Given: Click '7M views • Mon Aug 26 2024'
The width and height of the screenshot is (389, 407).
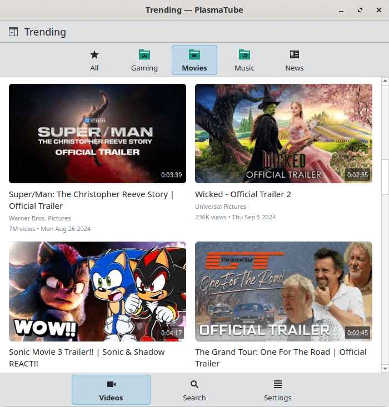Looking at the screenshot, I should [x=49, y=229].
